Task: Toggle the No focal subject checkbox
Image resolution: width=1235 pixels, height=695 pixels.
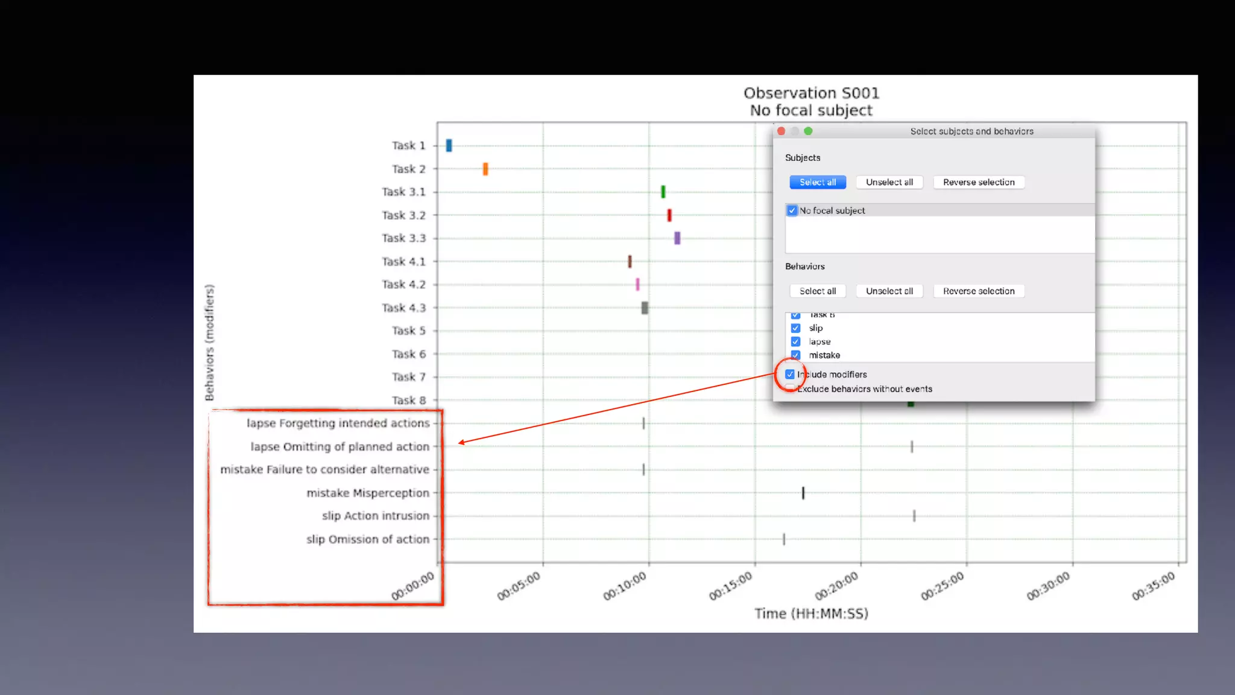Action: (x=792, y=211)
